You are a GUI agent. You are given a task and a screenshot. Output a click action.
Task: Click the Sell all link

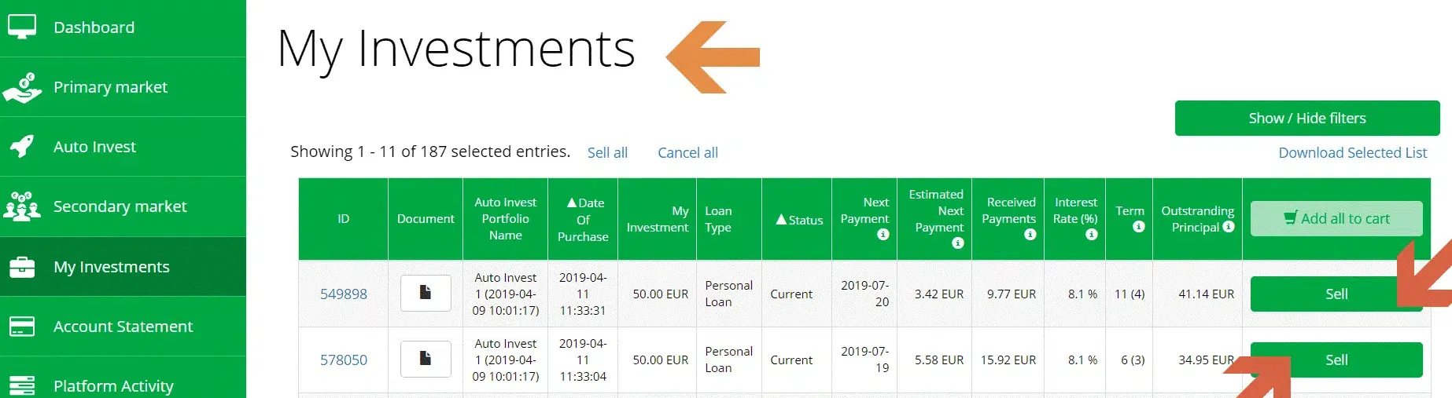607,153
